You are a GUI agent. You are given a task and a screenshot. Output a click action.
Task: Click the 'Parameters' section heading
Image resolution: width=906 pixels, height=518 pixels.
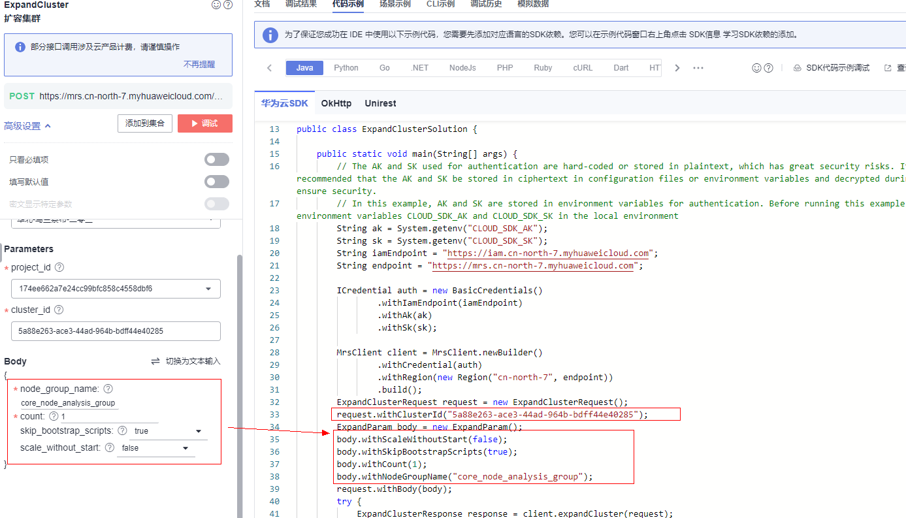tap(29, 249)
